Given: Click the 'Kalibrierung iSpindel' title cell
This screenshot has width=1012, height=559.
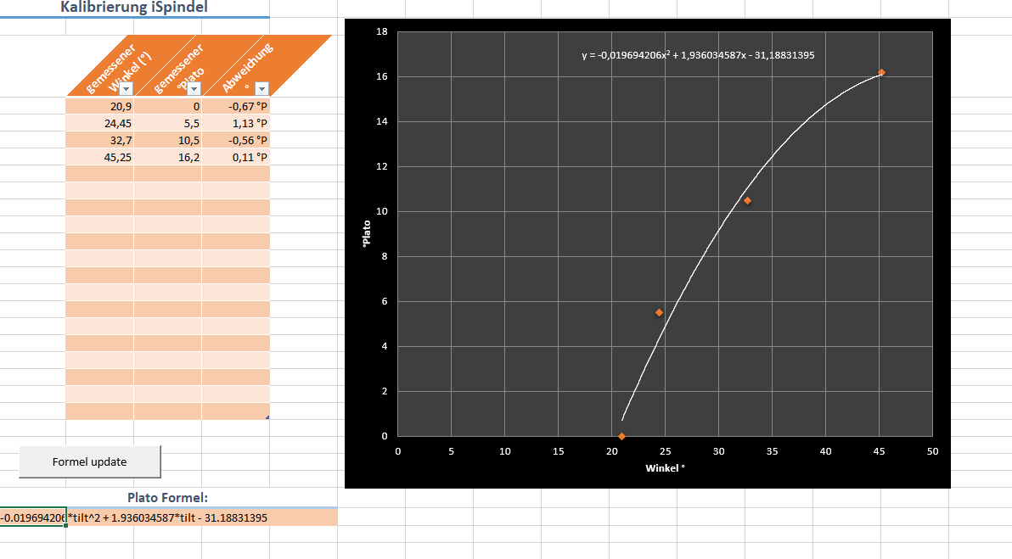Looking at the screenshot, I should 134,8.
